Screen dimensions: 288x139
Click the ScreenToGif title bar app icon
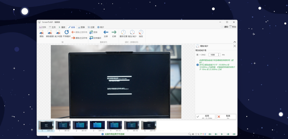click(39, 22)
